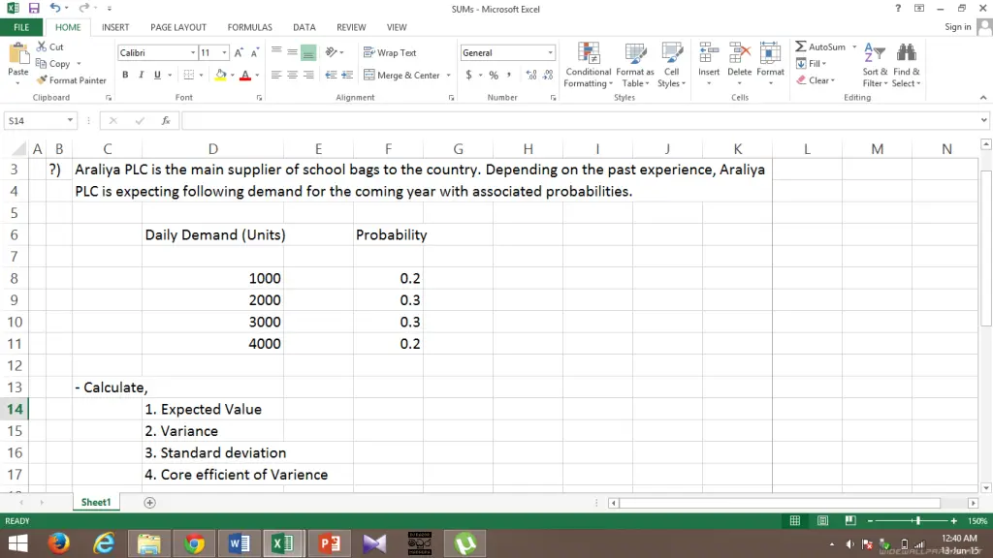Switch to Page Break Preview view

(x=850, y=520)
